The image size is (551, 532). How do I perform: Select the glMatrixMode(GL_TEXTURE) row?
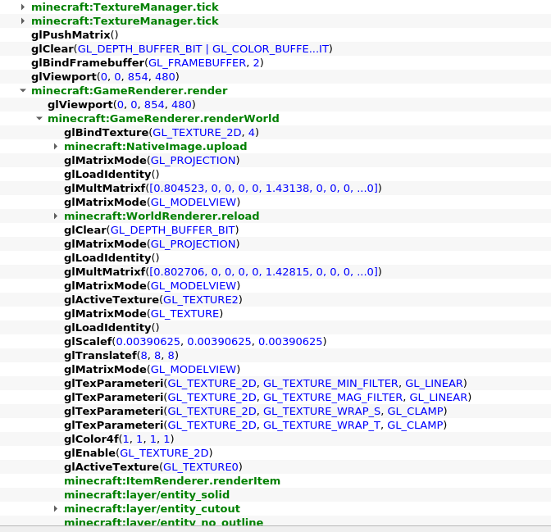coord(275,313)
